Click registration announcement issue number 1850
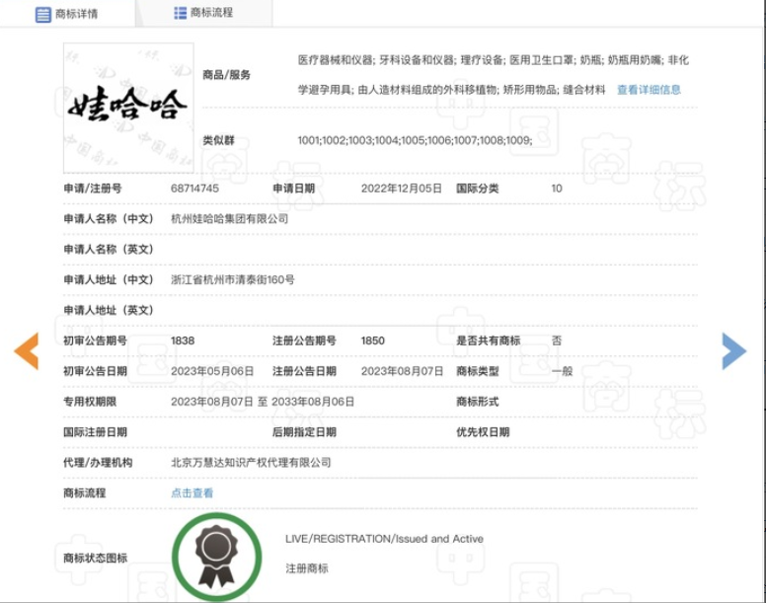The height and width of the screenshot is (603, 766). pos(373,340)
